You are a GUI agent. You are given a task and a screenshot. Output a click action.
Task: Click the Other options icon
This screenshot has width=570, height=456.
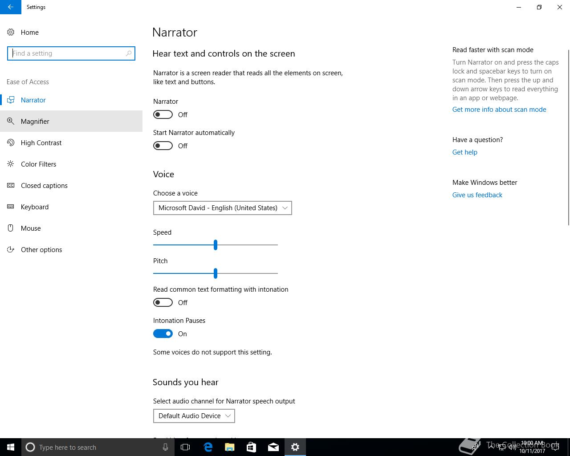click(11, 249)
